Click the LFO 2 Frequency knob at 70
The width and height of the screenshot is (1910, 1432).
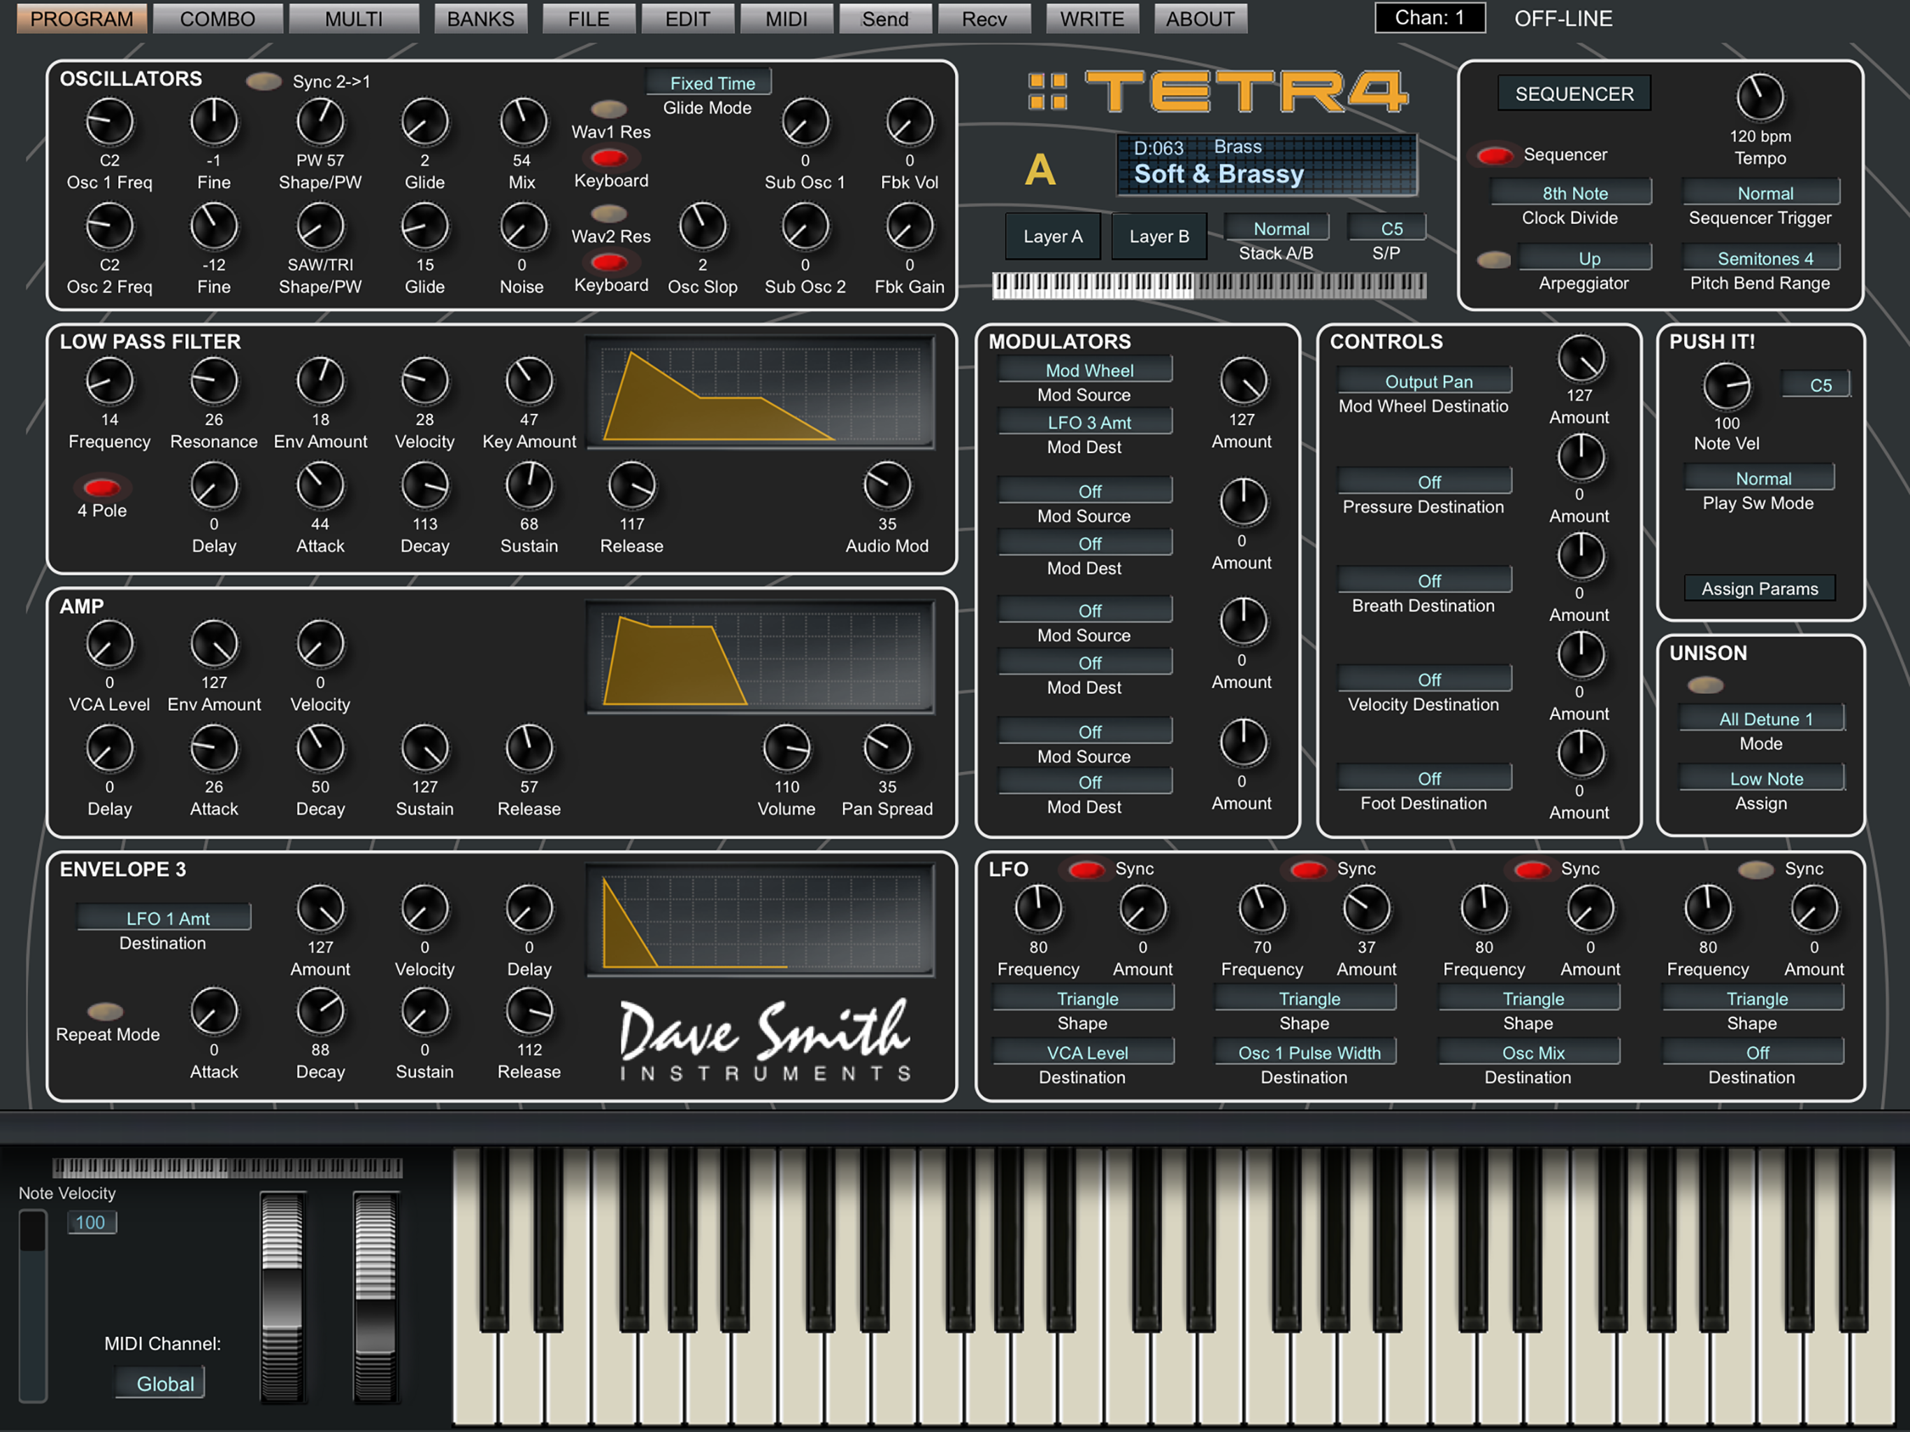(x=1261, y=910)
